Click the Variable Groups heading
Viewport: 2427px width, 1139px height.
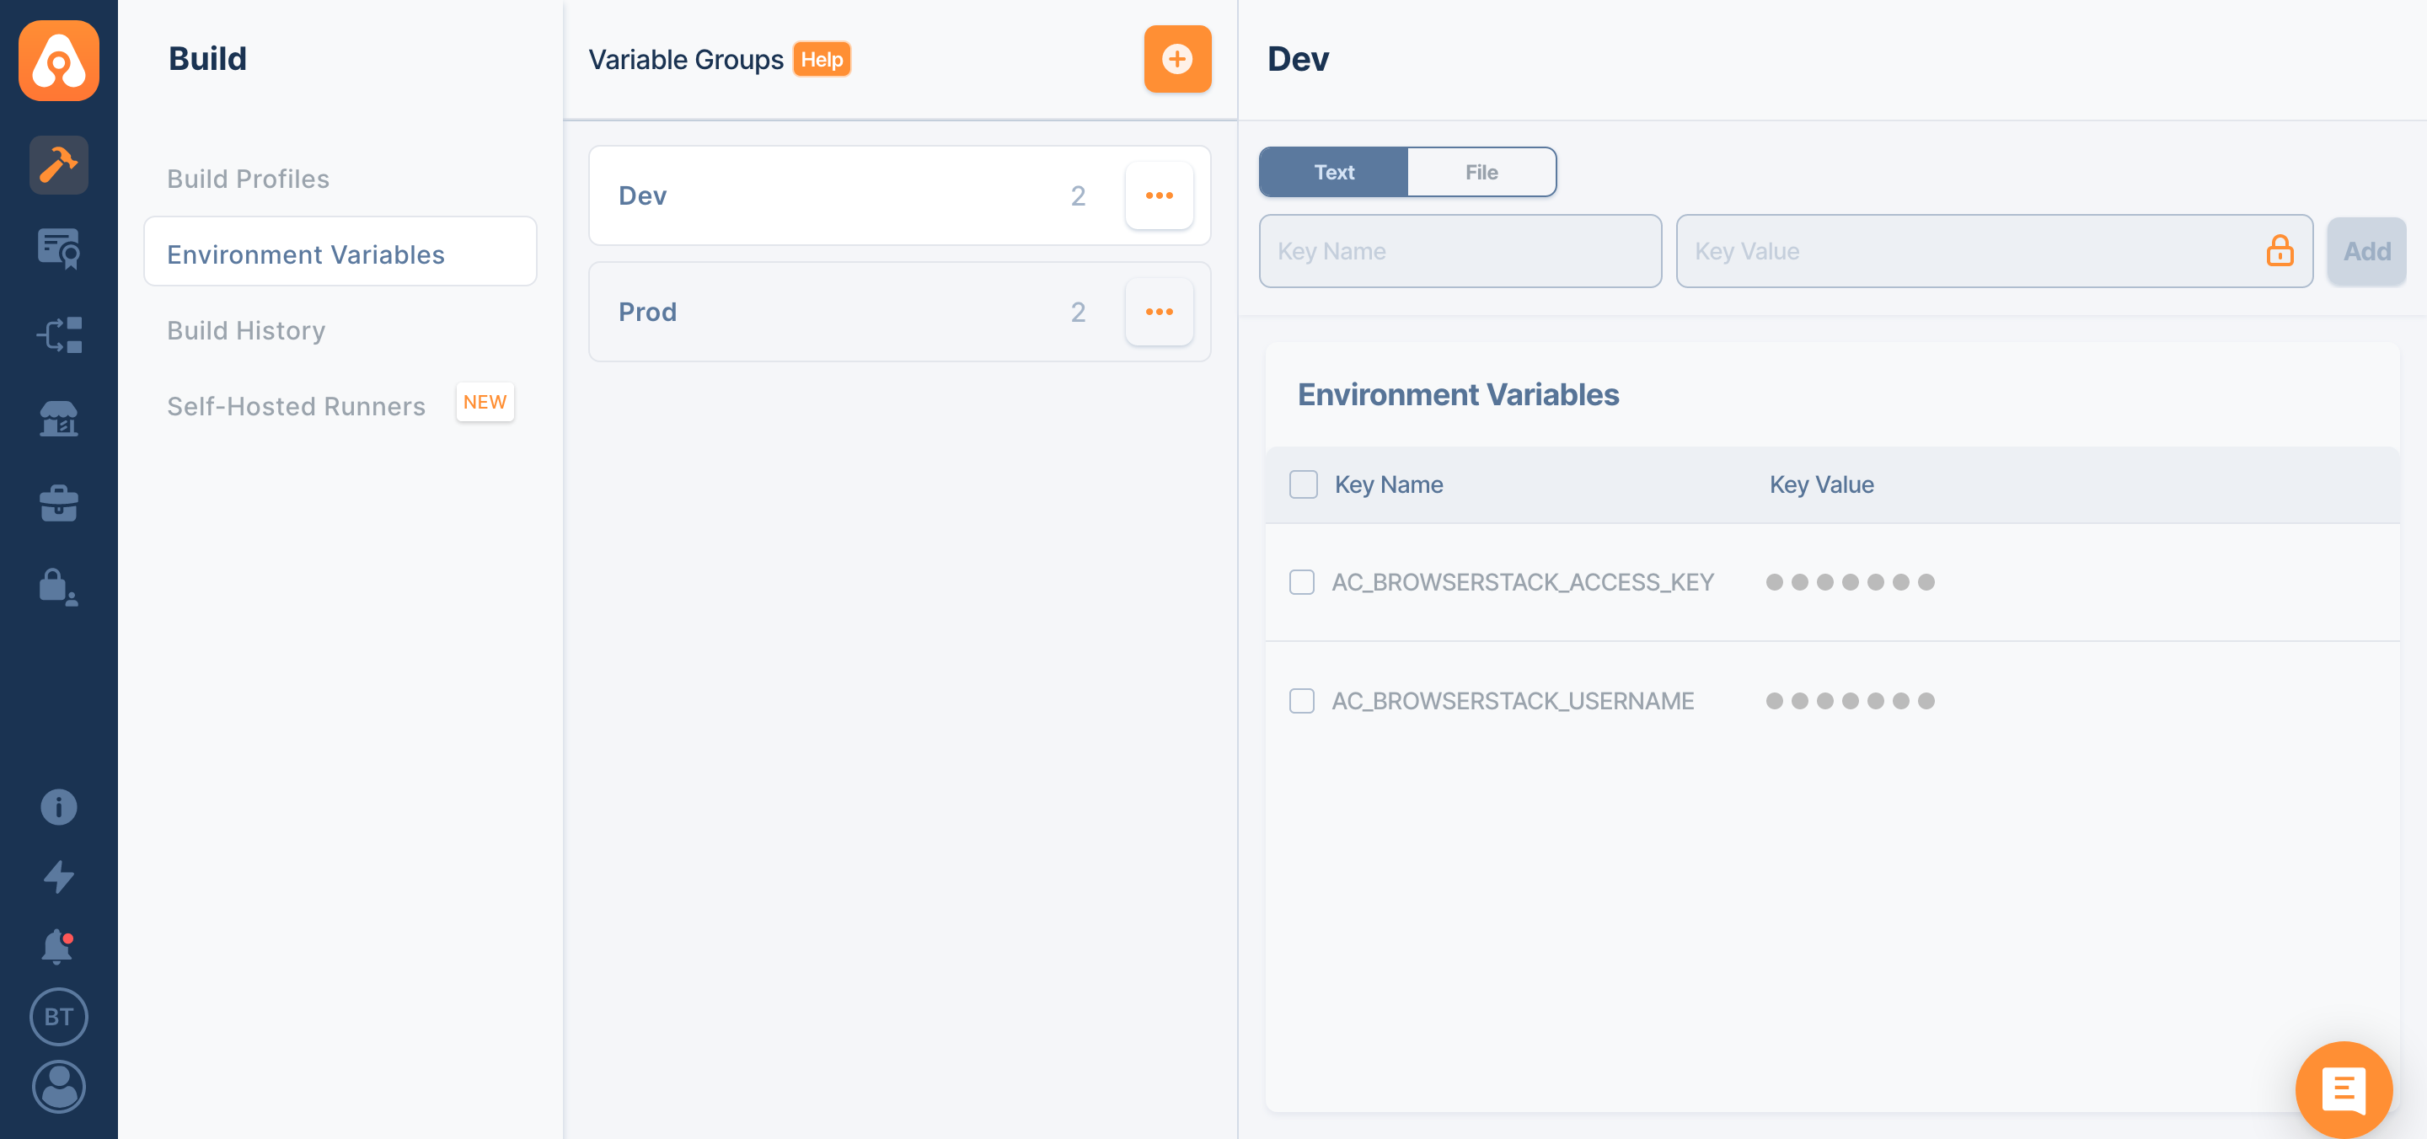686,59
